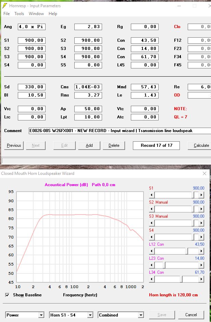Image resolution: width=211 pixels, height=322 pixels.
Task: Click the Eg value field
Action: pos(88,27)
